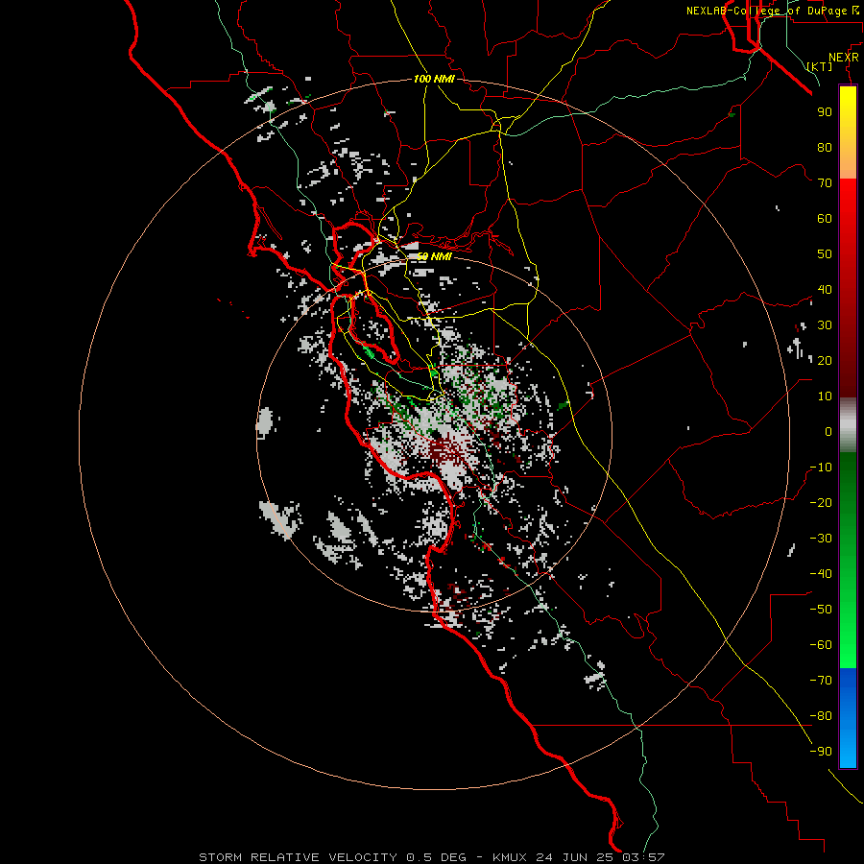Click the -60 scale value
The image size is (864, 864).
pos(821,645)
